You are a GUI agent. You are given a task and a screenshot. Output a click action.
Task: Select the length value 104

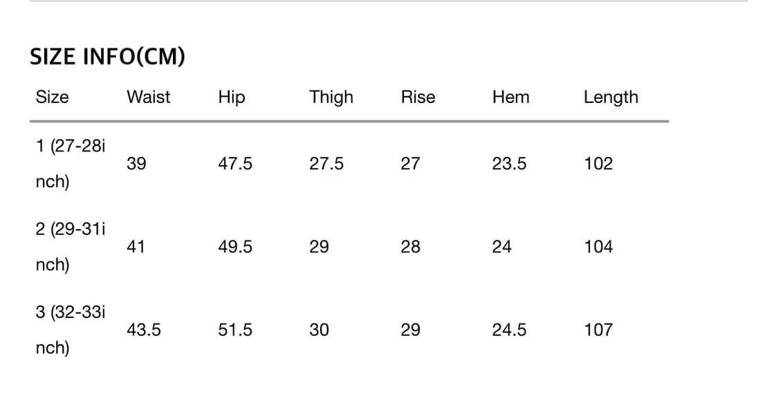tap(598, 247)
